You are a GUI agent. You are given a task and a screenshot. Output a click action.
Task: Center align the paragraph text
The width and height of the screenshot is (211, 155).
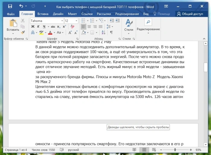89,27
